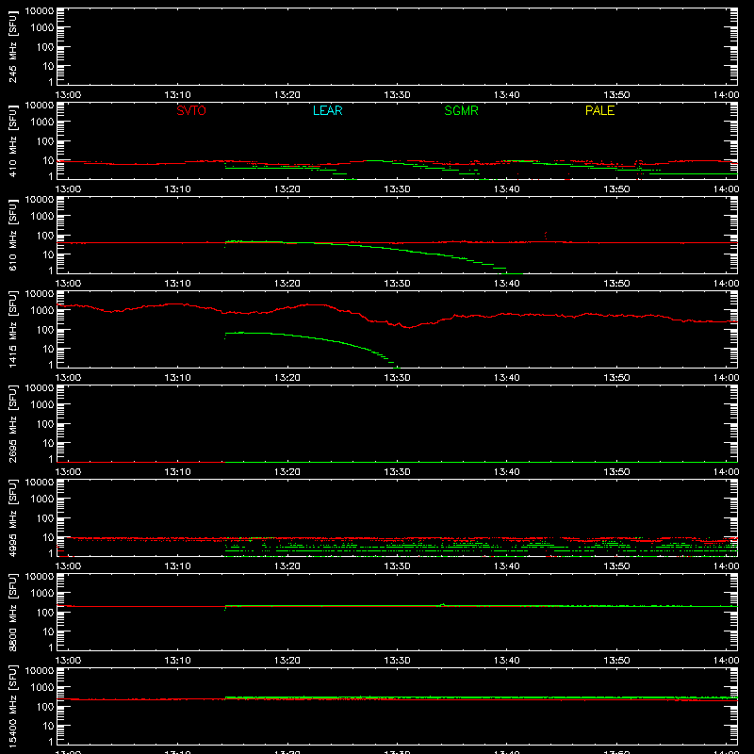Click the 10 tick in the 1415 MHz panel
The height and width of the screenshot is (754, 754).
(48, 349)
